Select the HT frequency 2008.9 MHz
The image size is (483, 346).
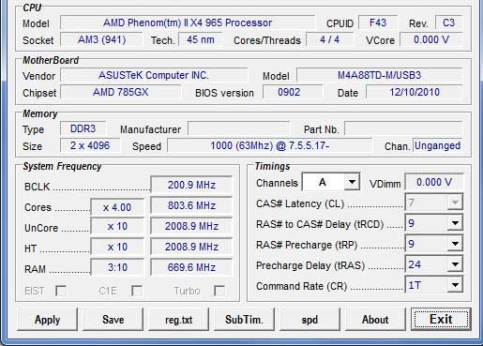[x=191, y=247]
